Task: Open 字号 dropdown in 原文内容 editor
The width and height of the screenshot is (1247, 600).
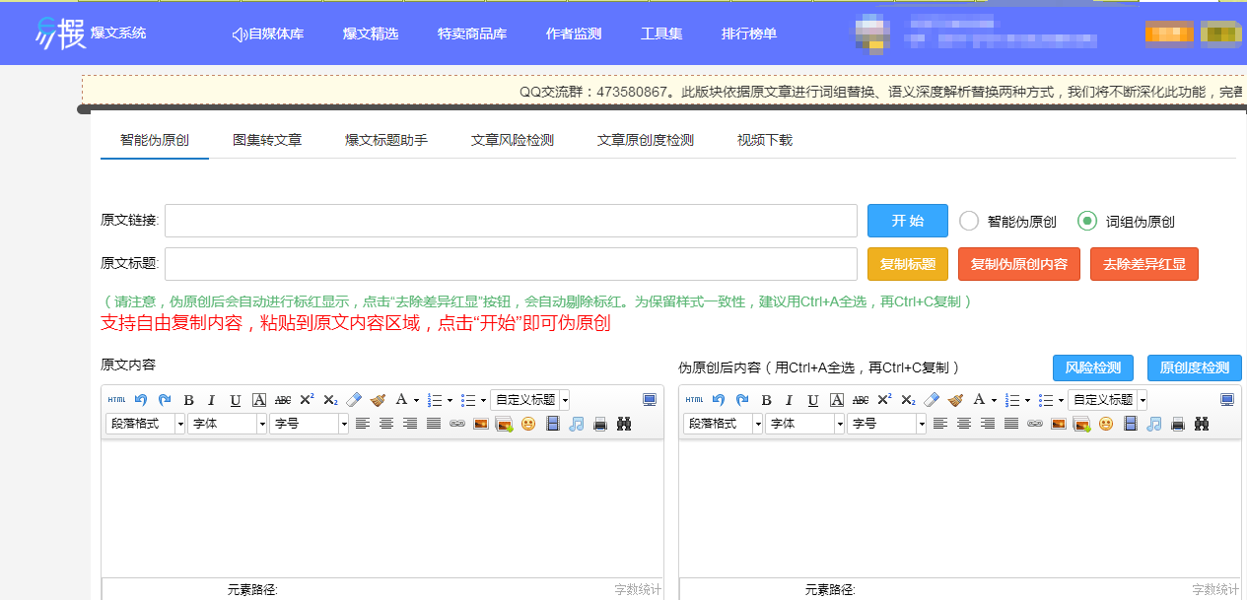Action: tap(310, 424)
